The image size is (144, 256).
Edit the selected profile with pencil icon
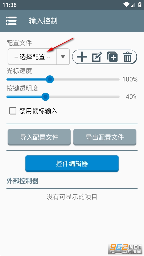97,57
